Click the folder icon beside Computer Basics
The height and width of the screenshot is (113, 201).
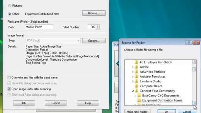pyautogui.click(x=137, y=86)
